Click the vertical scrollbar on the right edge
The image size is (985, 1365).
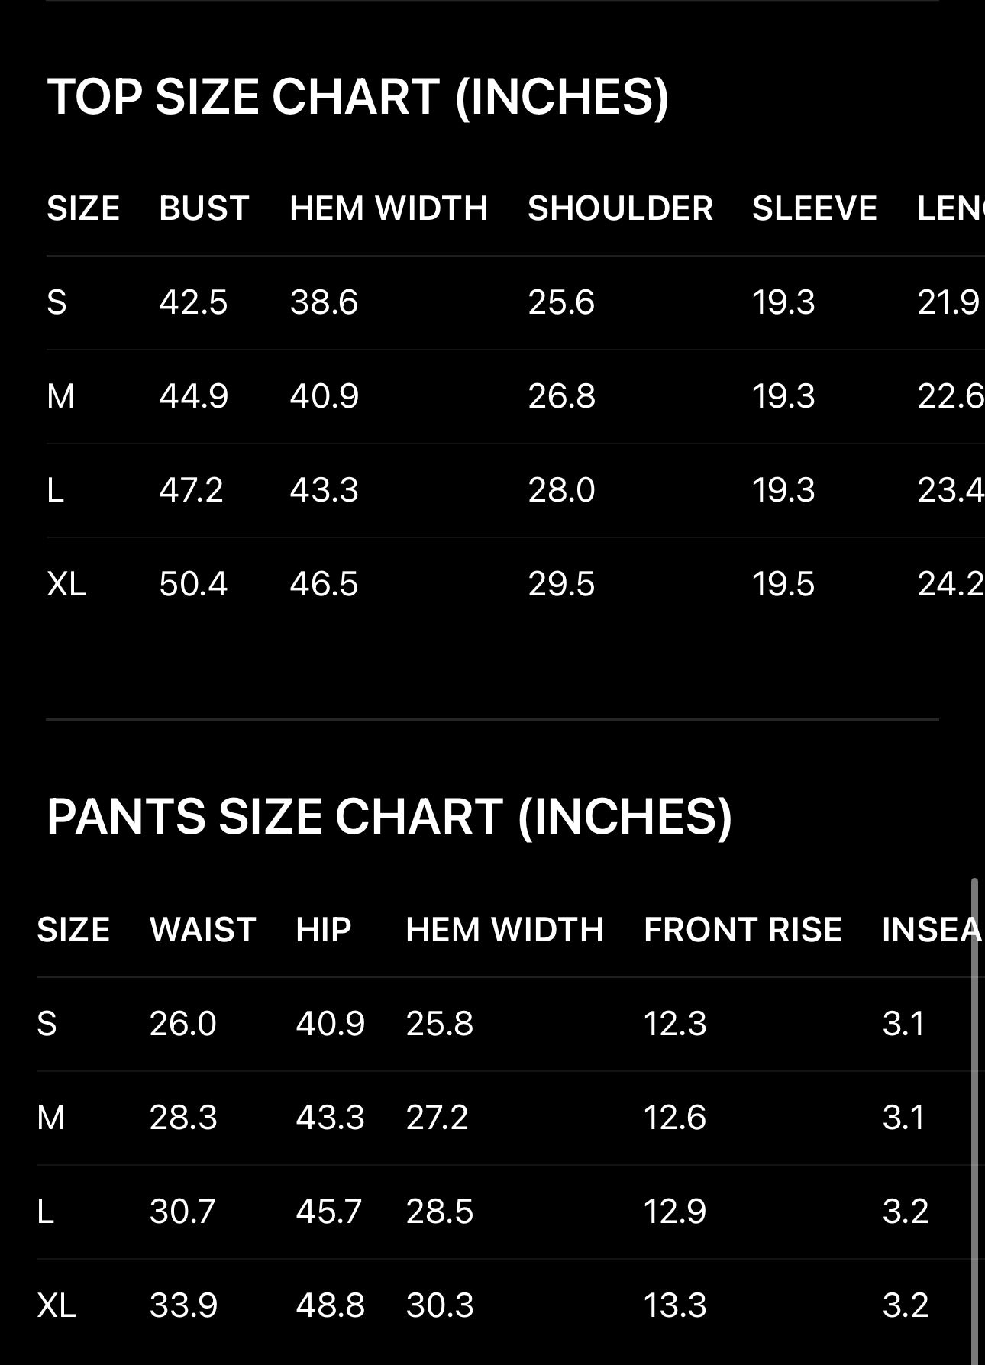(974, 1115)
